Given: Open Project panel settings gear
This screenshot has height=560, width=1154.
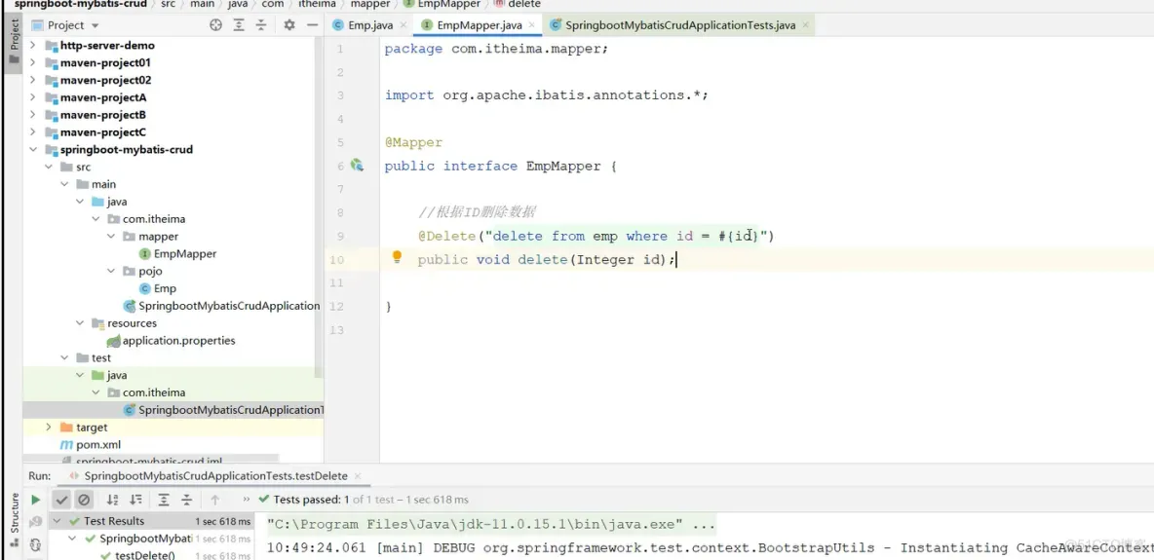Looking at the screenshot, I should [x=289, y=25].
